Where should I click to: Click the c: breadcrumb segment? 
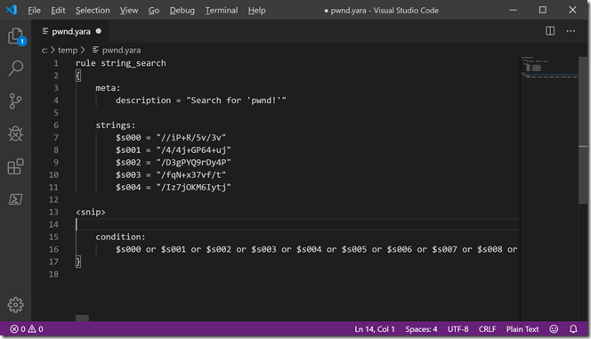pyautogui.click(x=45, y=50)
